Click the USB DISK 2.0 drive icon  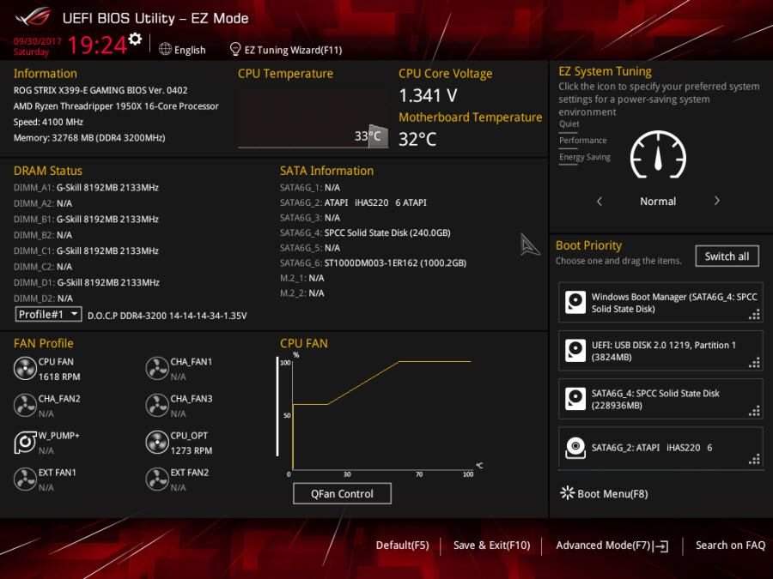point(575,351)
